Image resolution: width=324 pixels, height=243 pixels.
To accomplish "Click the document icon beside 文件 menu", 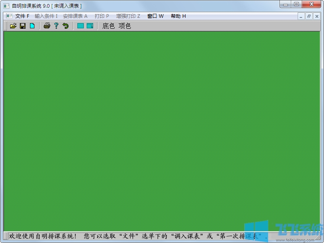I will click(x=9, y=16).
